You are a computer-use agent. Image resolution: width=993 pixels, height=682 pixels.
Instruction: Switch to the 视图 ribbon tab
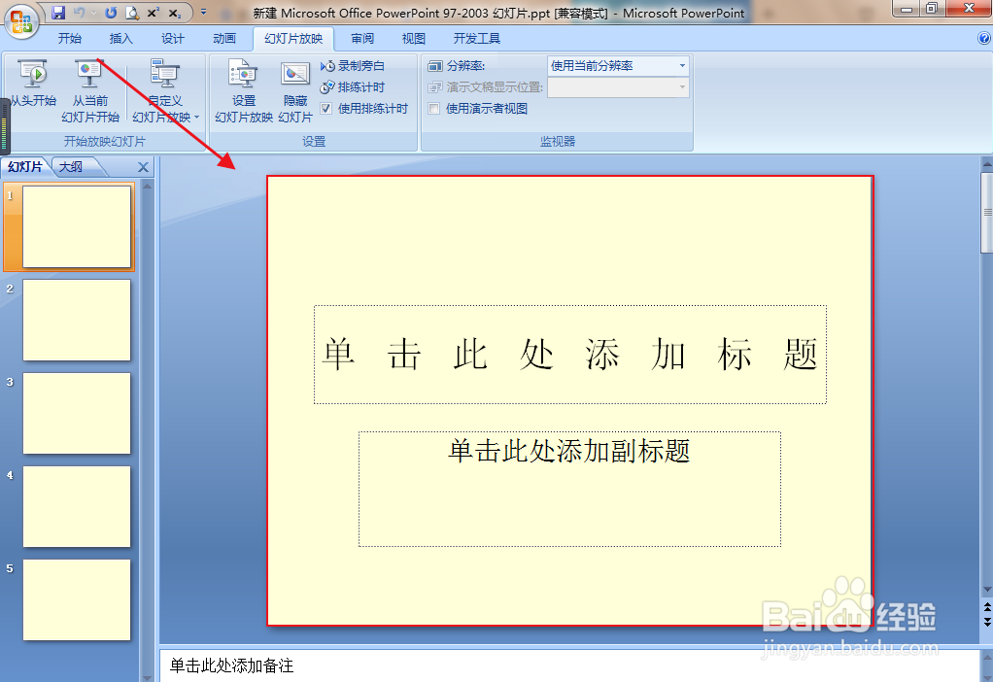[414, 39]
